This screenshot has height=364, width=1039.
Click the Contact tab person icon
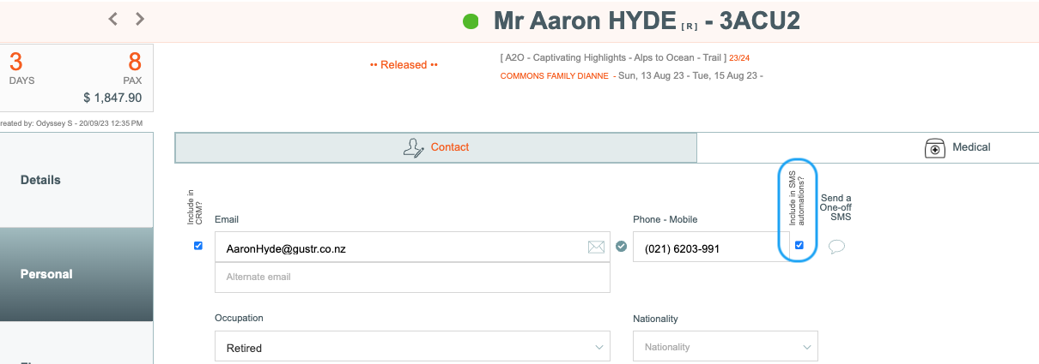[413, 147]
